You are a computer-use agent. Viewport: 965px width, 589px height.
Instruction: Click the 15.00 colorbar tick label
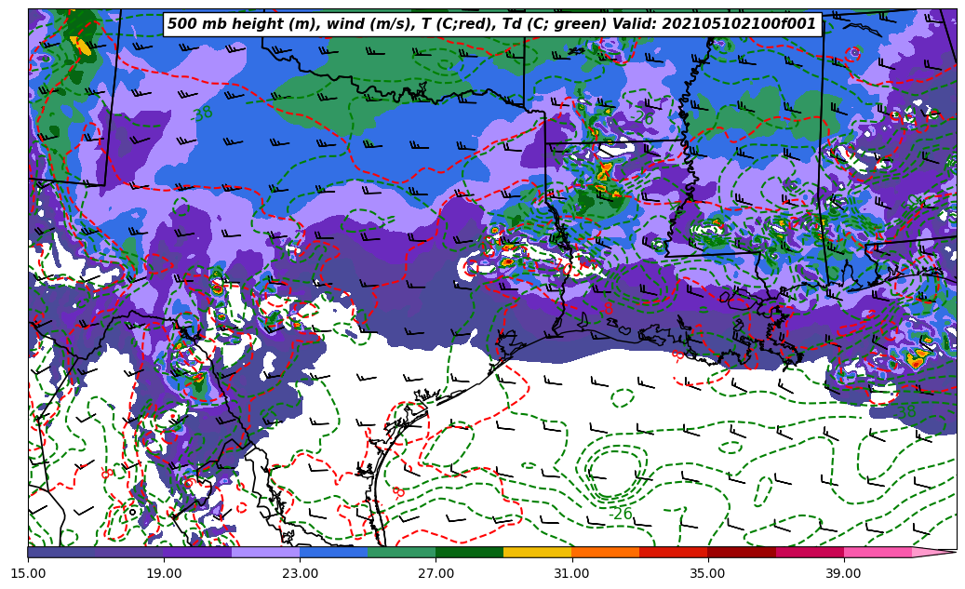[x=28, y=573]
